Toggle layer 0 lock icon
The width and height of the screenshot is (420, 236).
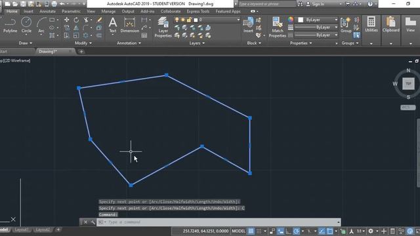[x=189, y=20]
